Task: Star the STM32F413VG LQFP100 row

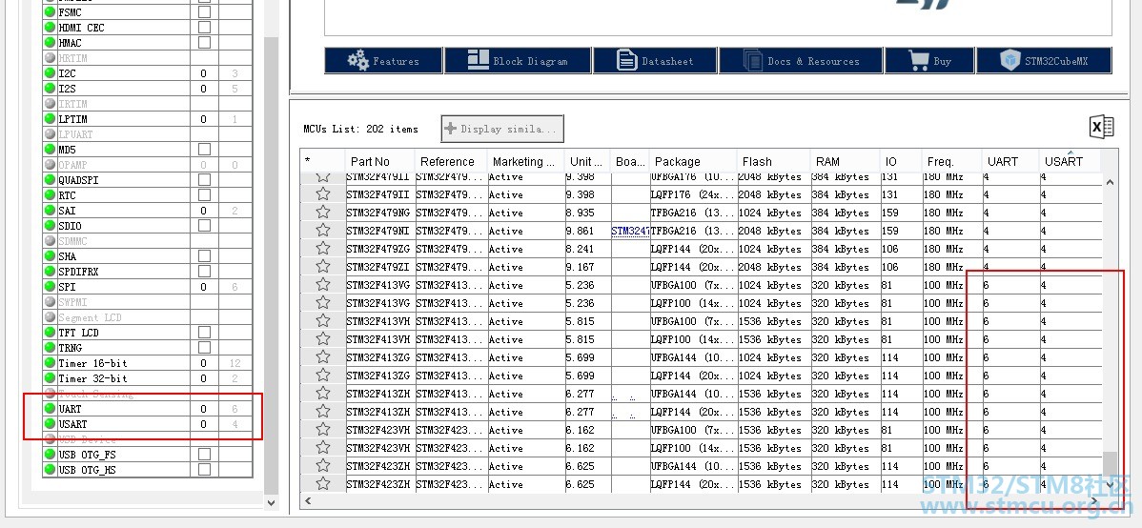Action: point(323,303)
